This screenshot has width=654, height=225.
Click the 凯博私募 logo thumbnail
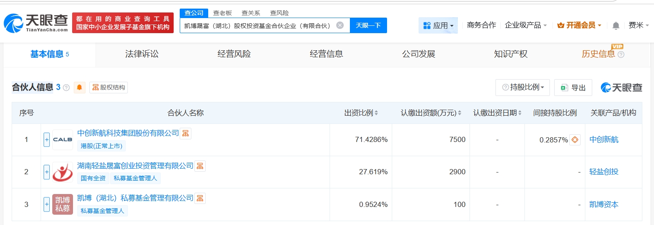pos(63,204)
